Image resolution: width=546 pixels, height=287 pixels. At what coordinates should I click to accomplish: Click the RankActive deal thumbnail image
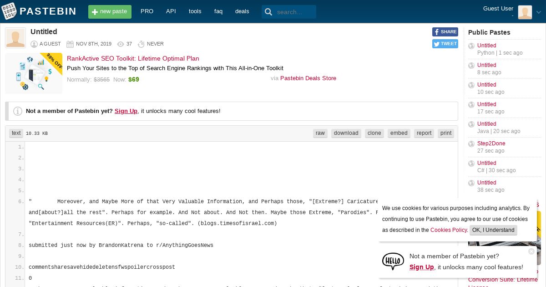pos(34,73)
